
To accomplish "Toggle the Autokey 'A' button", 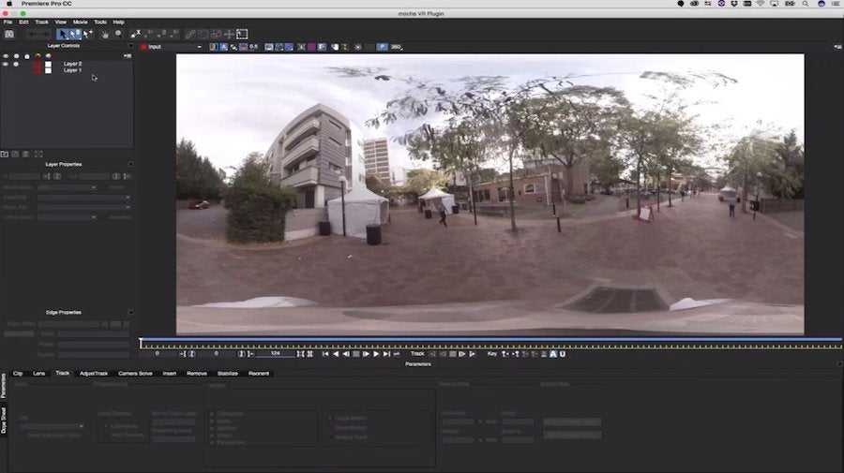I will click(552, 354).
